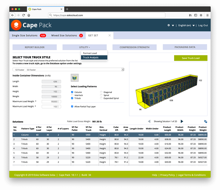Screen dimensions: 220x190
Task: Click the browser reload button
Action: click(x=24, y=15)
